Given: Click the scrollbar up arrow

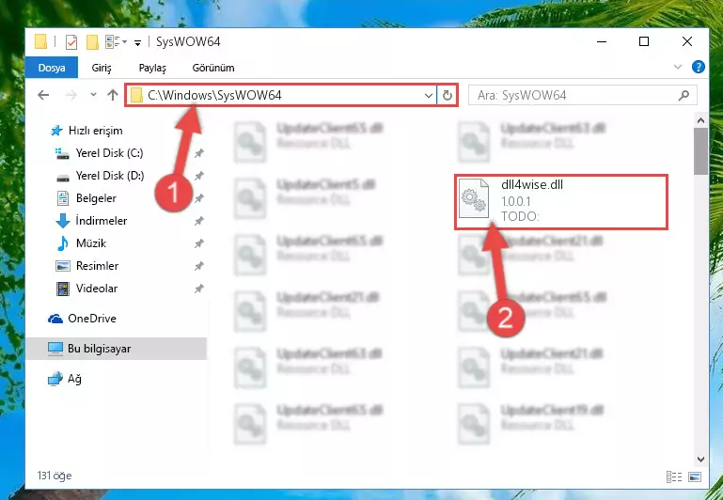Looking at the screenshot, I should coord(700,120).
